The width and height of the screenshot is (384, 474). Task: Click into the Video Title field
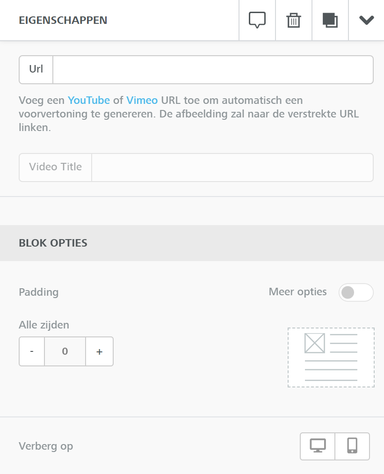point(232,167)
